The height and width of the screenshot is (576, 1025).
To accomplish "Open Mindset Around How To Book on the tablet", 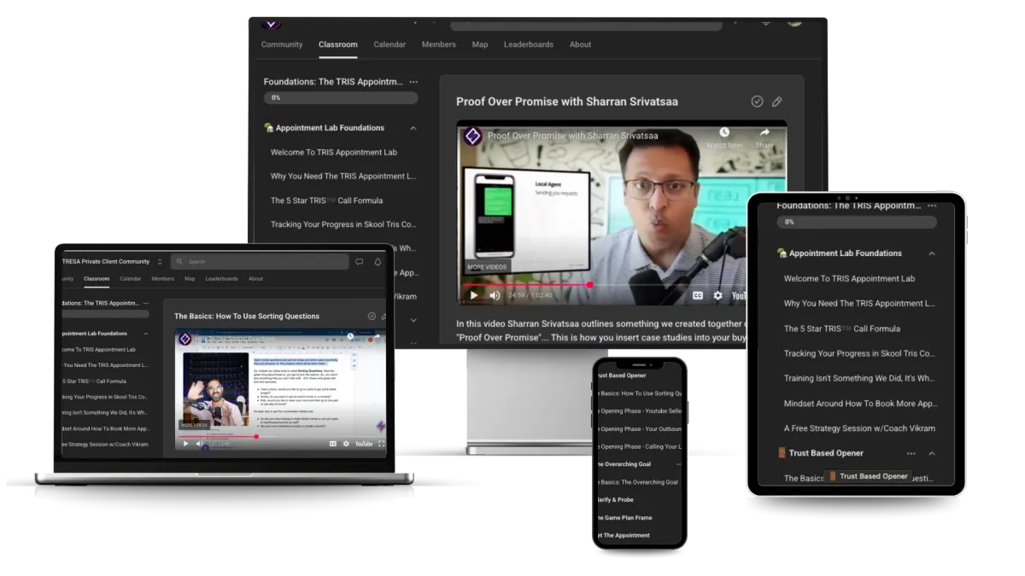I will click(x=860, y=404).
